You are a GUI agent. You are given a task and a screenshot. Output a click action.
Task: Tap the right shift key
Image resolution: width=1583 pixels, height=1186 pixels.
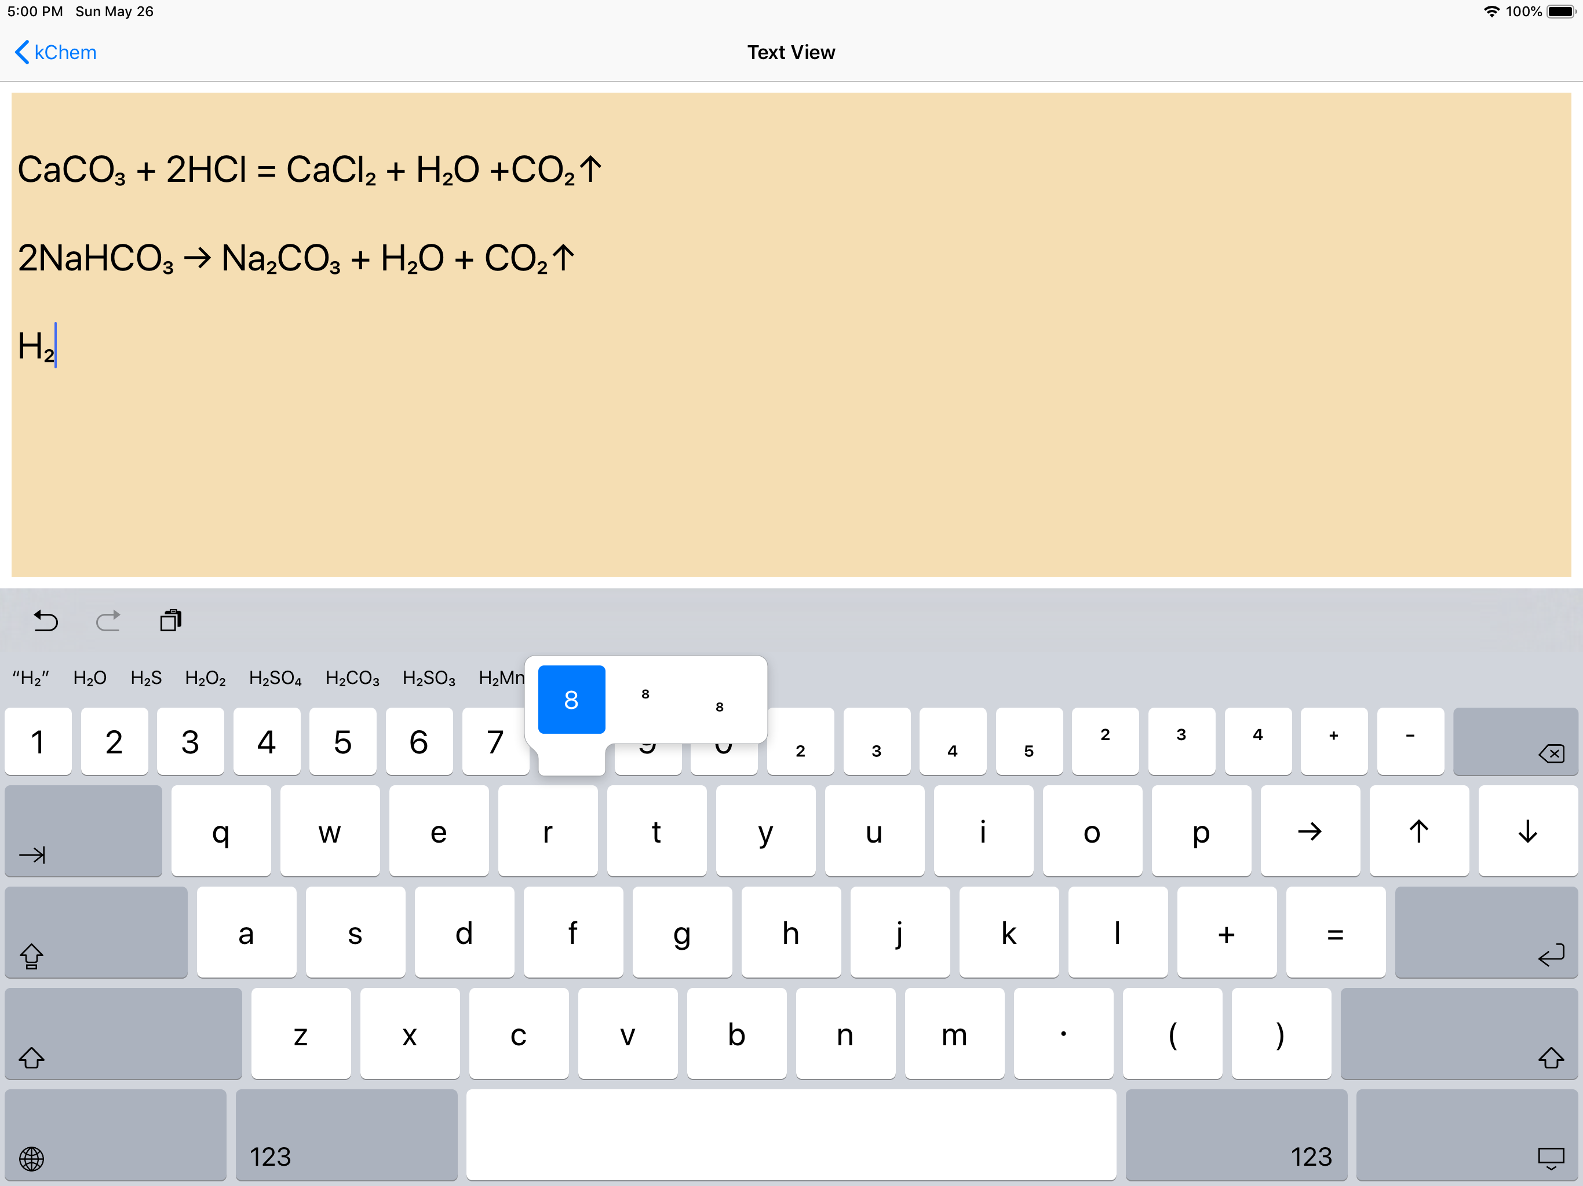pos(1459,1034)
